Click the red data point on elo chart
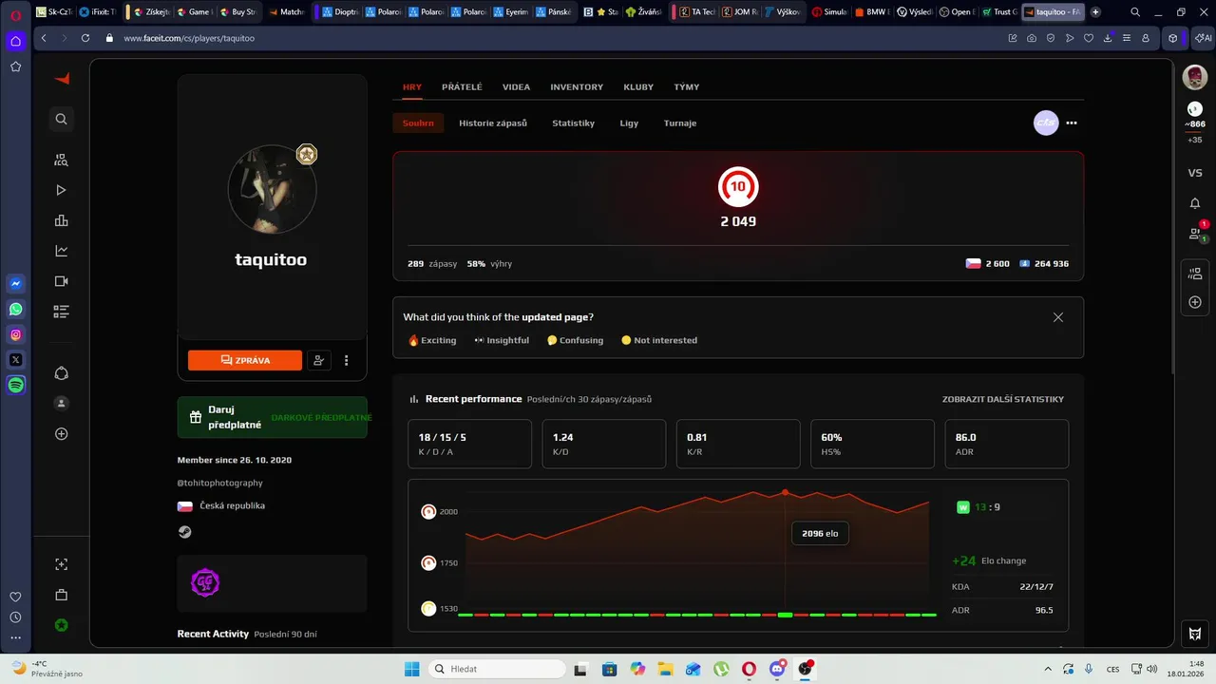The height and width of the screenshot is (684, 1216). 785,492
